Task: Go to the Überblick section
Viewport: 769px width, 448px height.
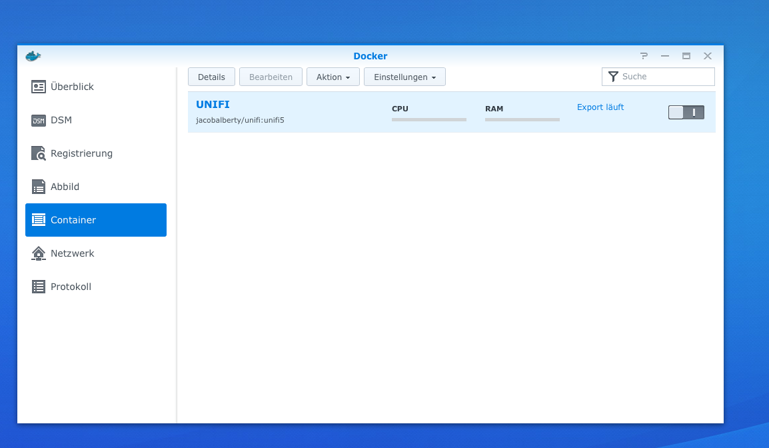Action: point(96,87)
